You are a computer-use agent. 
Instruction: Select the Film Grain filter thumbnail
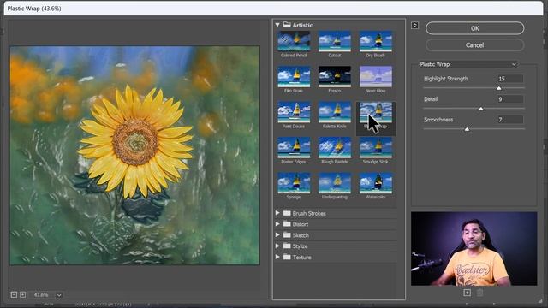[294, 76]
